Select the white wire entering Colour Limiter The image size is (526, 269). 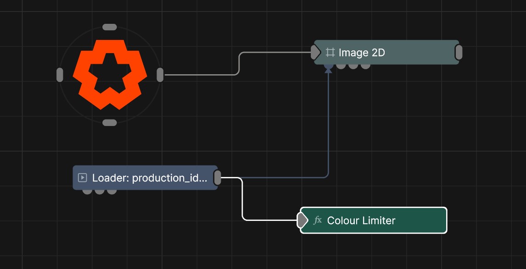242,202
